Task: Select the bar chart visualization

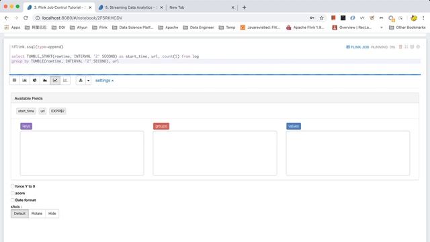Action: (24, 81)
